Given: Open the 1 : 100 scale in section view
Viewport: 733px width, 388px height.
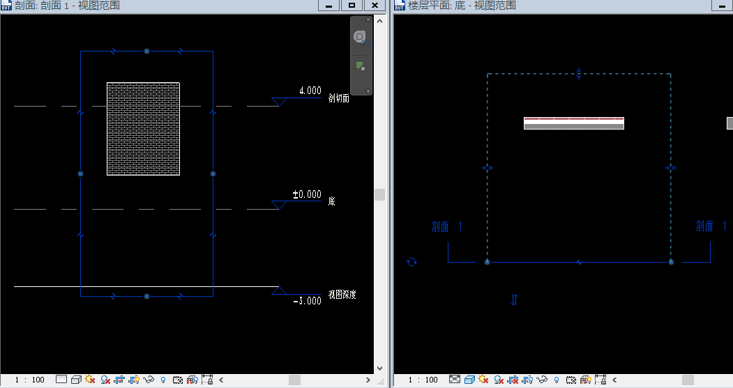Looking at the screenshot, I should tap(29, 380).
